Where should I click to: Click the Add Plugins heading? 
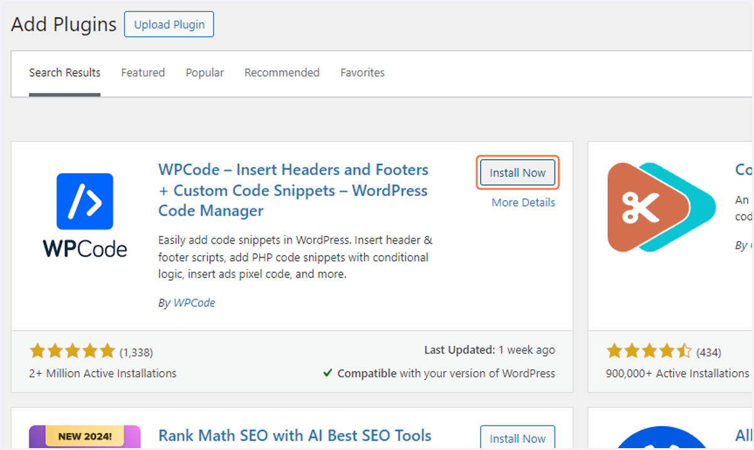[64, 24]
